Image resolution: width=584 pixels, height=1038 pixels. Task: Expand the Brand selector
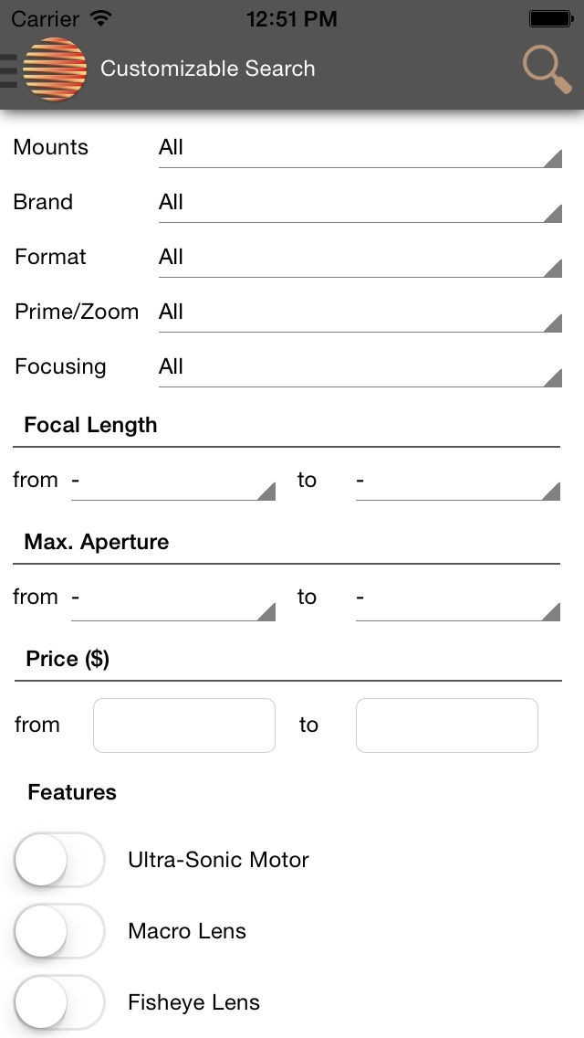point(360,203)
